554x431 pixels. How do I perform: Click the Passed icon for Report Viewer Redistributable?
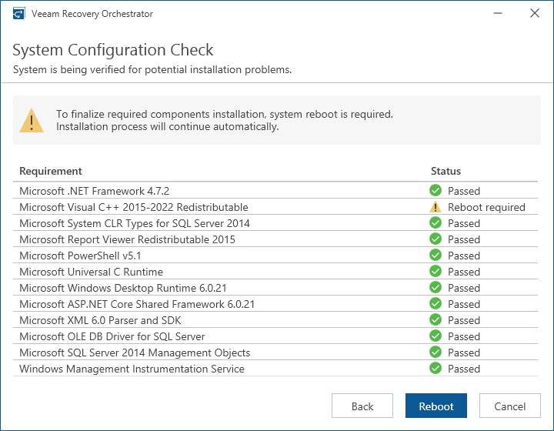436,239
